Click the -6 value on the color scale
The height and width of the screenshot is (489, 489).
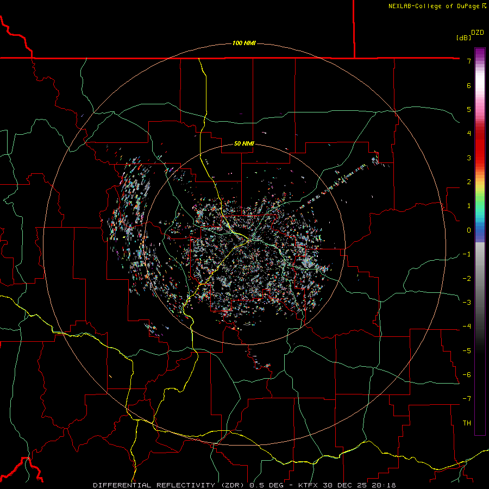[x=467, y=375]
